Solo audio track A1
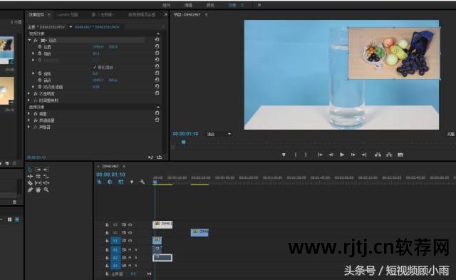This screenshot has width=456, height=280. 136,250
